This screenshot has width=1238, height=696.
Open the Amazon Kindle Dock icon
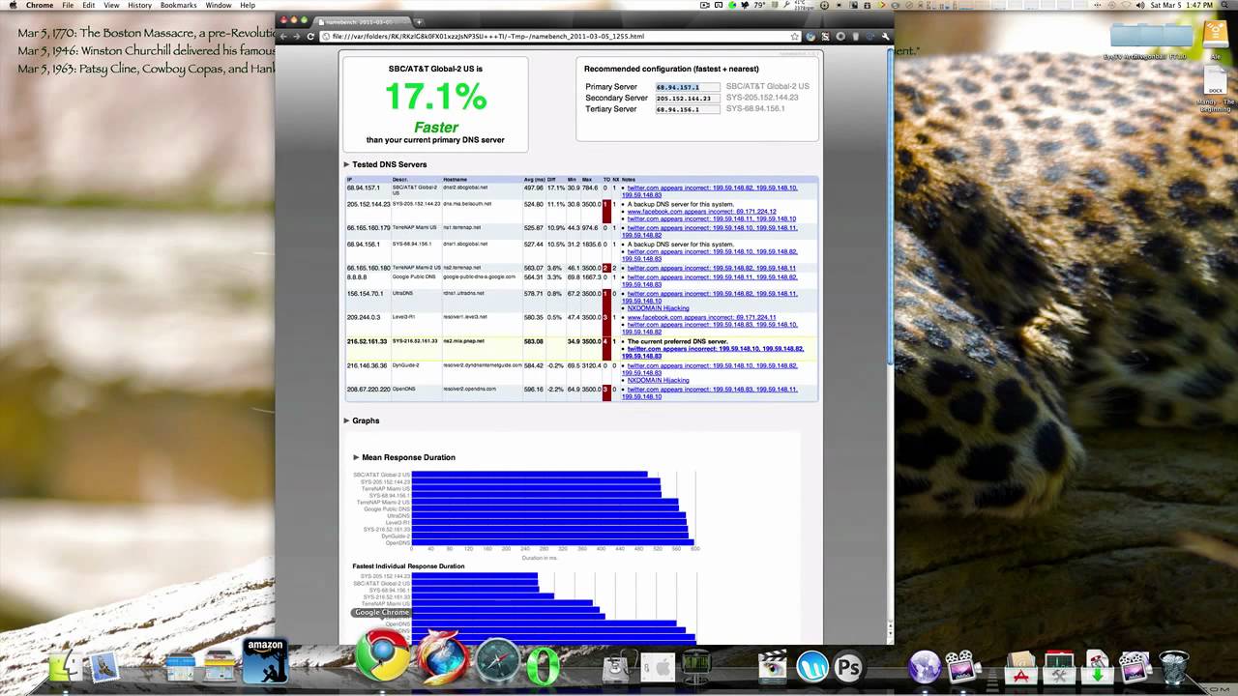tap(264, 660)
